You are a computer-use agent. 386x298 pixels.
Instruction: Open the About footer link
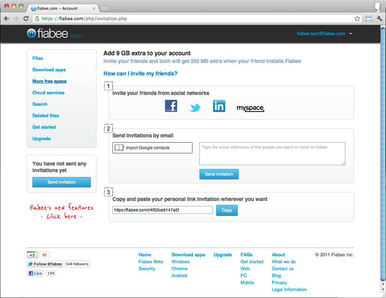278,255
